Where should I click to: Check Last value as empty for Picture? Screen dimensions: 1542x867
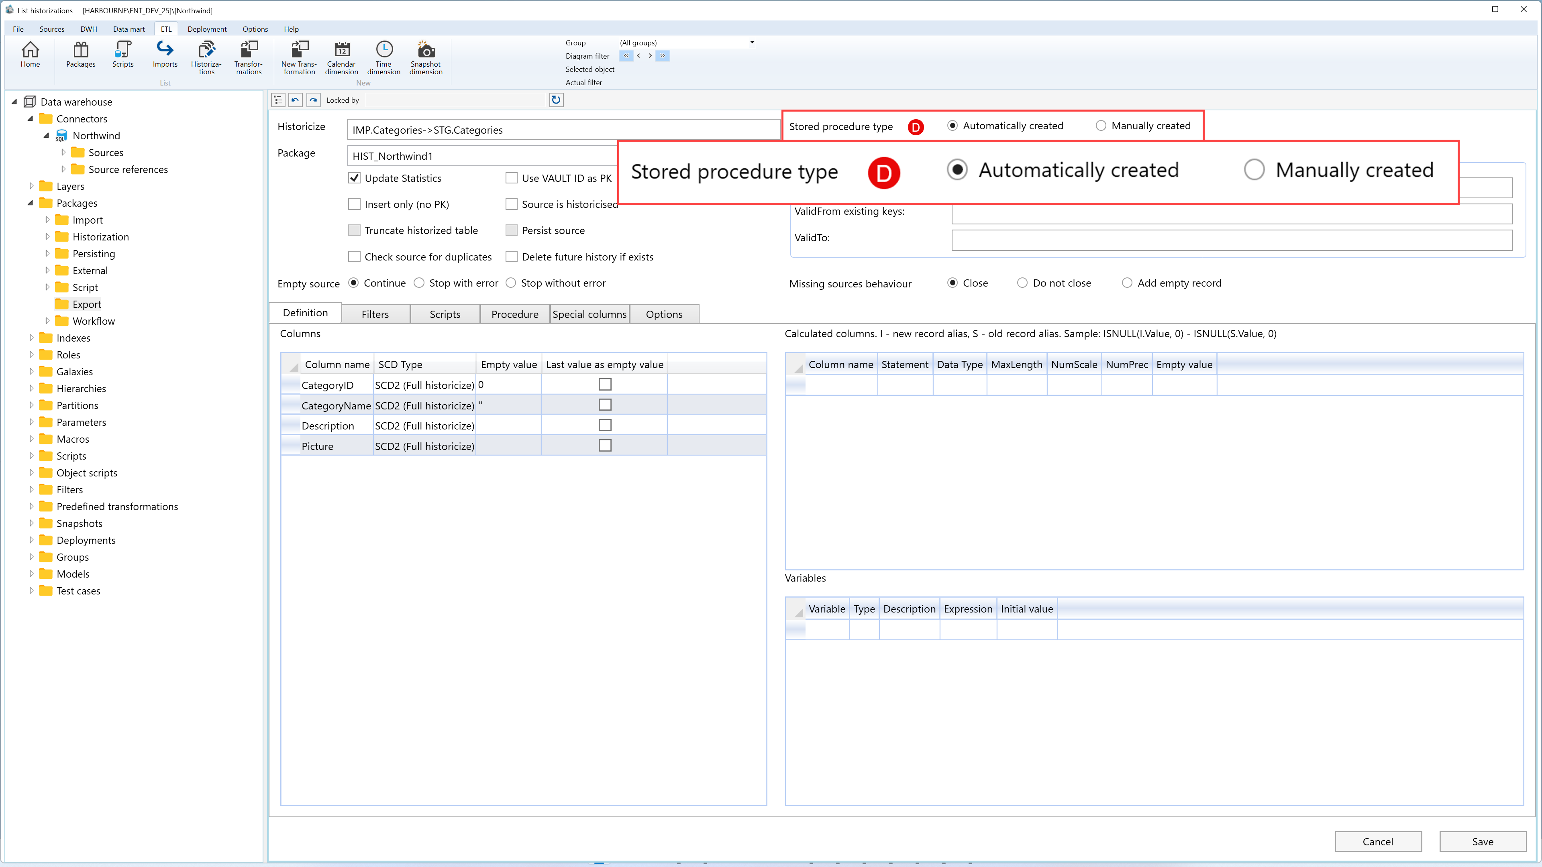pos(605,446)
